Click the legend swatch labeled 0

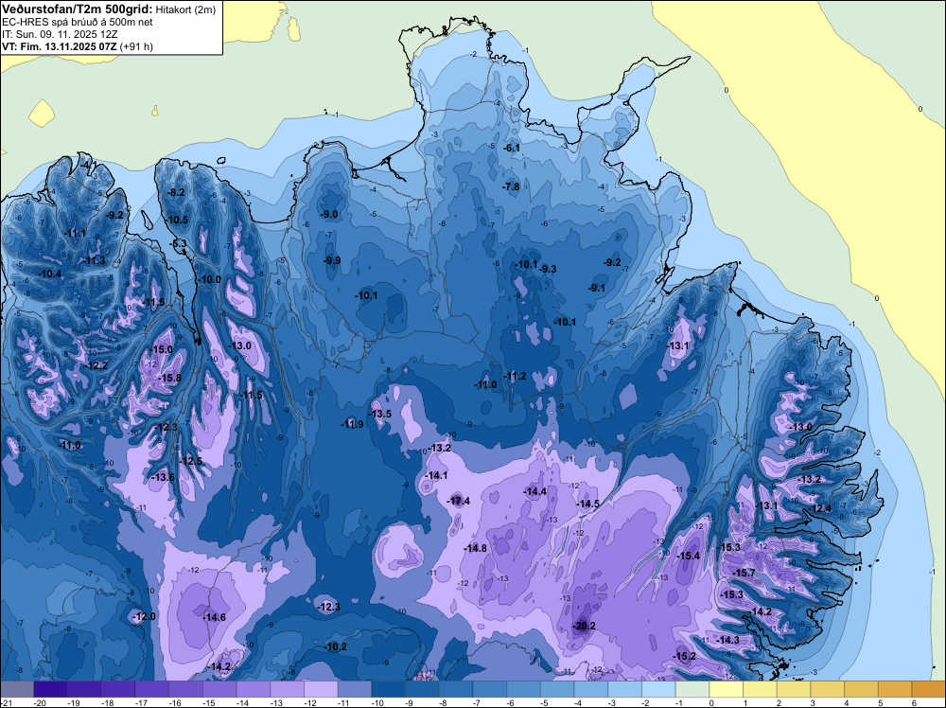[727, 689]
